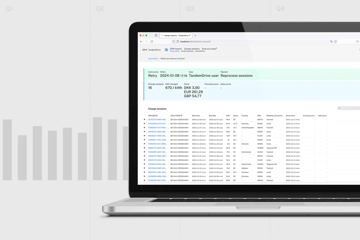Open the Drop out cases menu item
The height and width of the screenshot is (240, 360).
[x=208, y=49]
